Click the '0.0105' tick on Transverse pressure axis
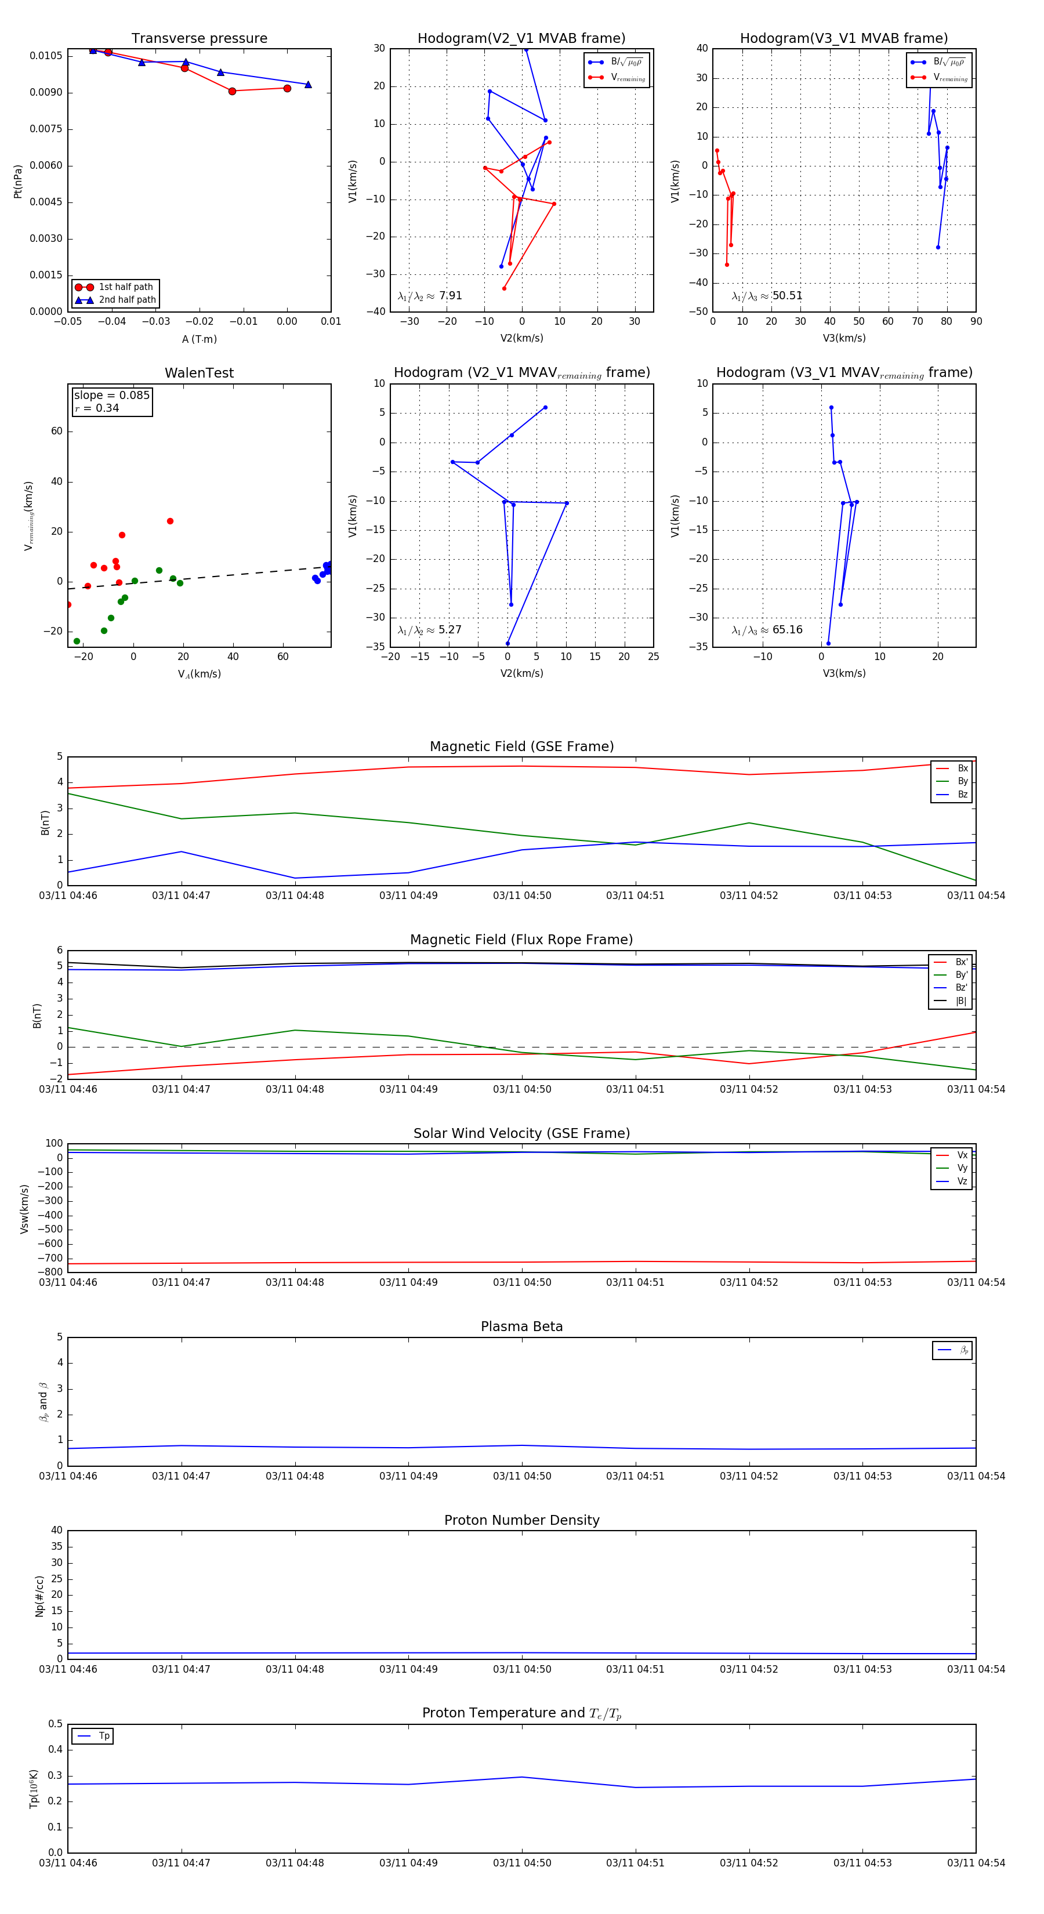 (45, 56)
